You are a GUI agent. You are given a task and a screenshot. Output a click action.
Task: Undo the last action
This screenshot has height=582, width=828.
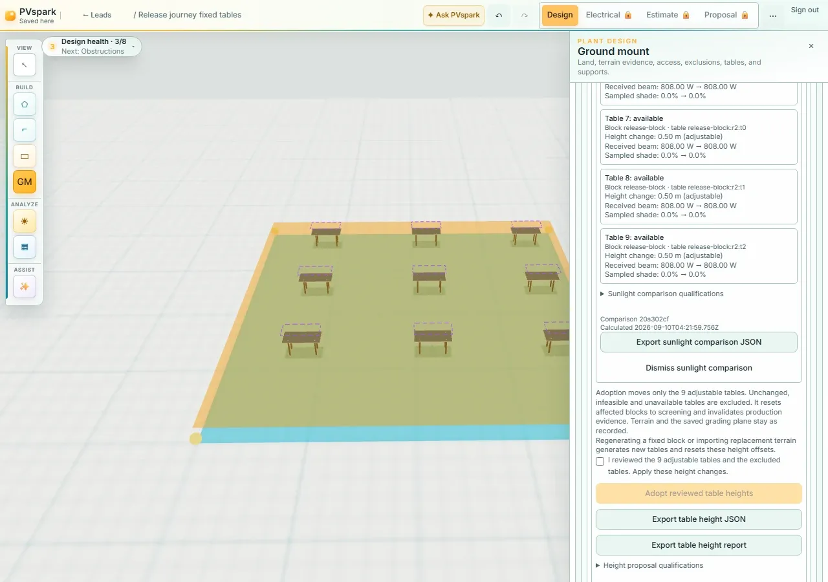499,16
